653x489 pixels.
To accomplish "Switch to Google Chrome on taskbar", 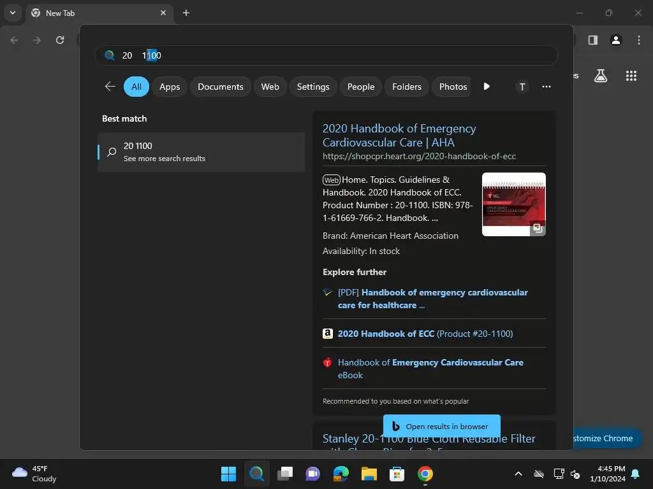I will tap(425, 474).
